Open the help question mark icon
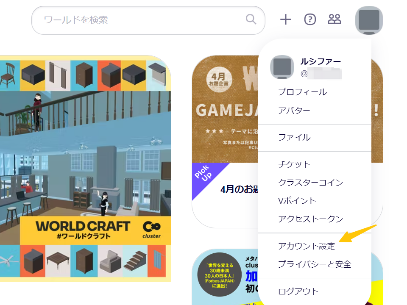Screen dimensions: 407x305 coord(310,19)
